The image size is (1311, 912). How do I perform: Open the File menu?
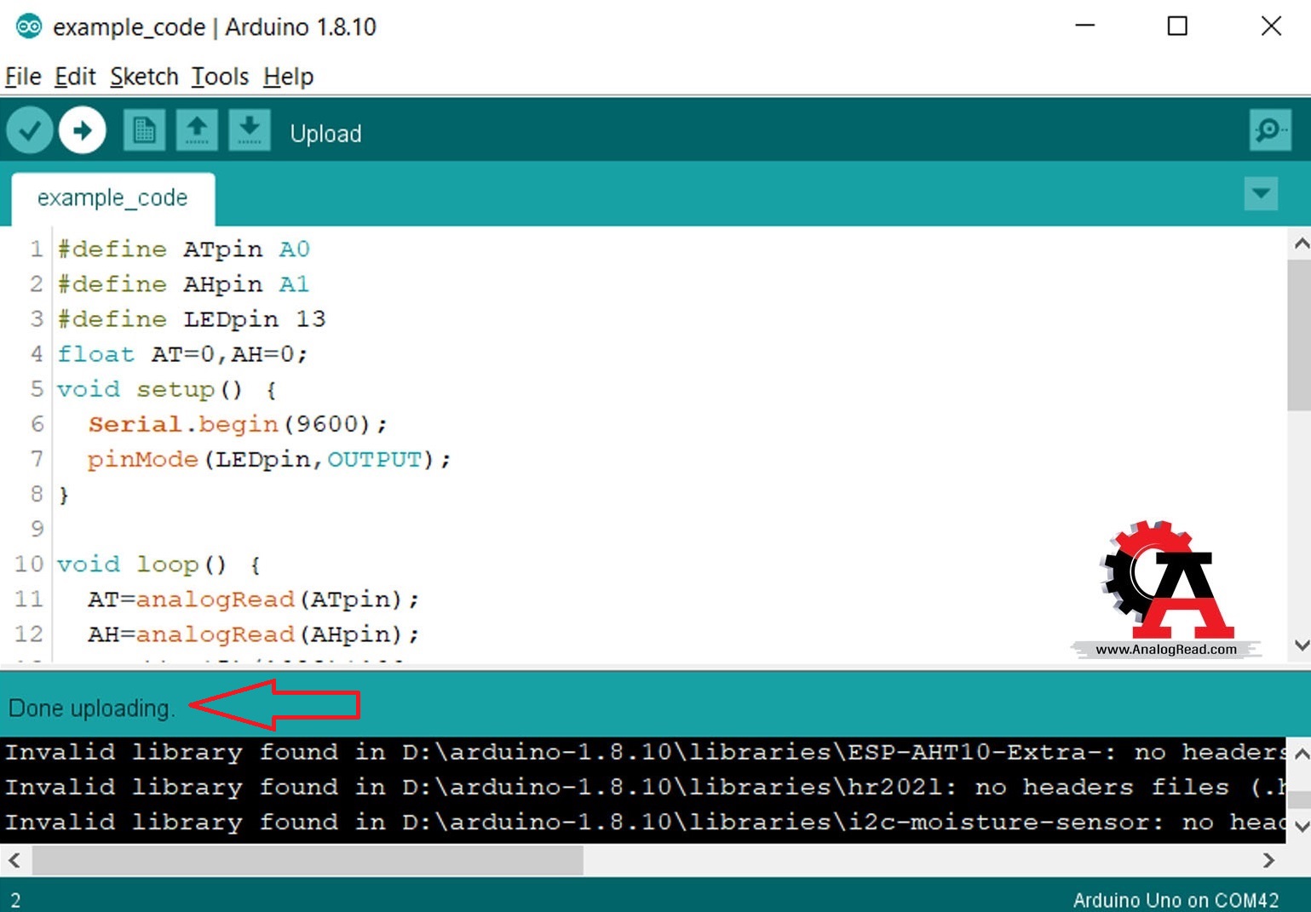23,77
